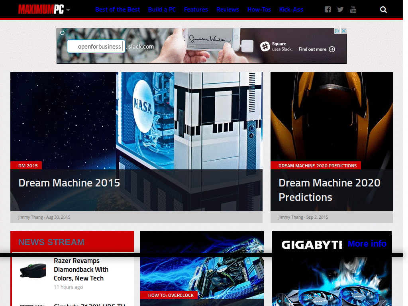Viewport: 408px width, 306px height.
Task: Click the openforbusiness input field in ad
Action: click(96, 46)
